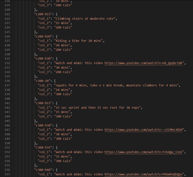Click line number 136

(7, 81)
